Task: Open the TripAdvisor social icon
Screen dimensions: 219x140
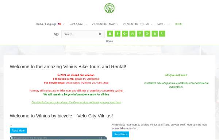Action: coord(132,34)
